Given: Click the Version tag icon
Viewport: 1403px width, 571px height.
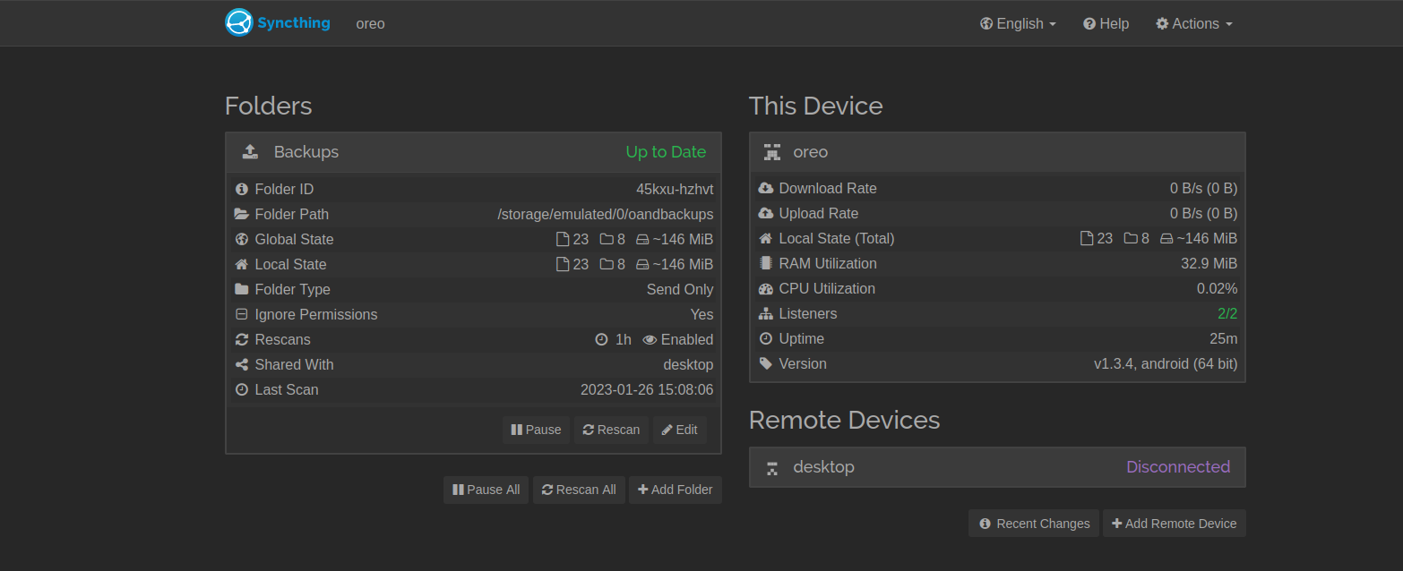Looking at the screenshot, I should (765, 363).
